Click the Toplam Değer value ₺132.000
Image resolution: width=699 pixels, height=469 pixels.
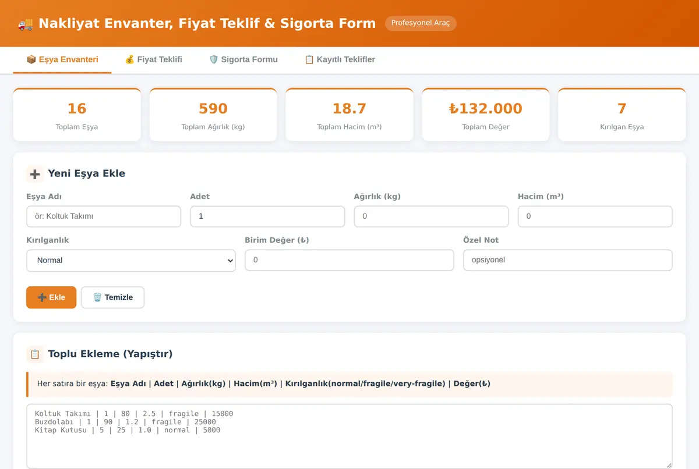(x=486, y=109)
